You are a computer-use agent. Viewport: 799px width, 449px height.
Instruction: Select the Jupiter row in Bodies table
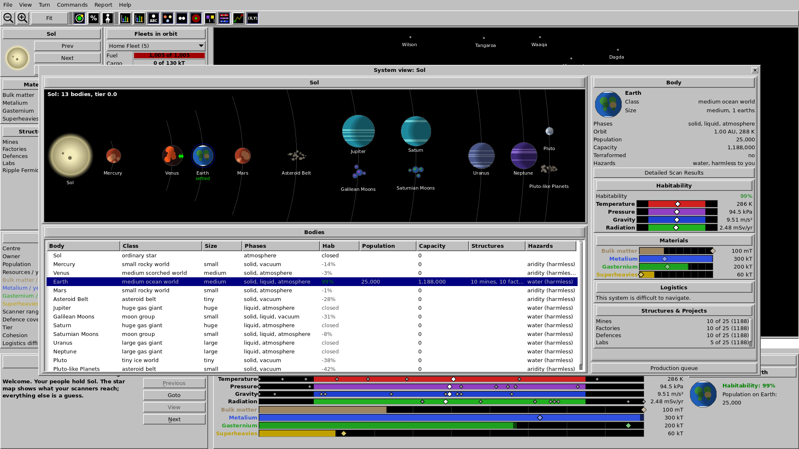click(x=312, y=308)
